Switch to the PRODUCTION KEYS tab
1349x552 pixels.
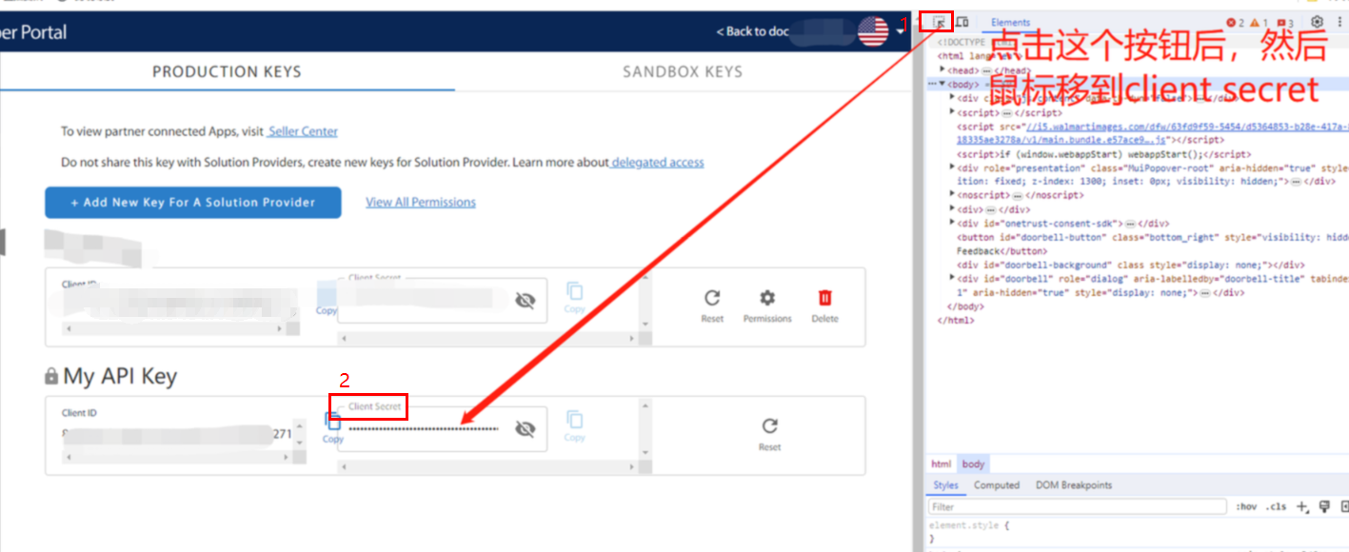coord(227,71)
